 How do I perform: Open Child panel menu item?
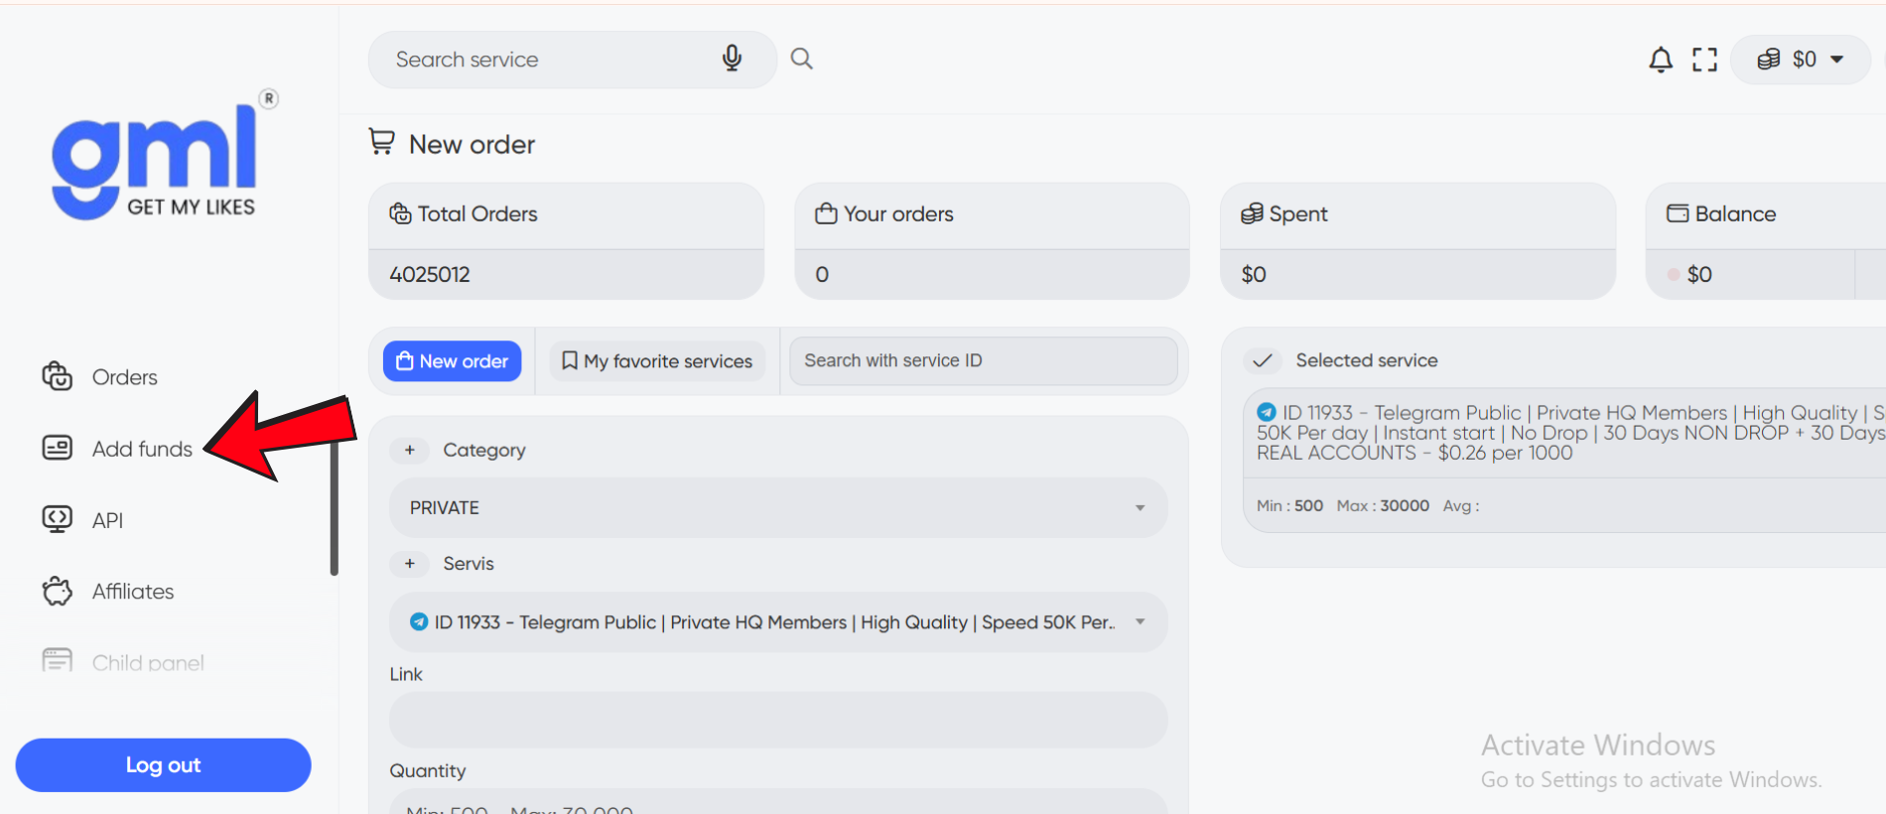point(148,662)
